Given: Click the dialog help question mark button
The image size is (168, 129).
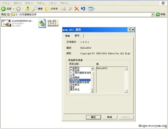Looking at the screenshot, I should tap(129, 29).
